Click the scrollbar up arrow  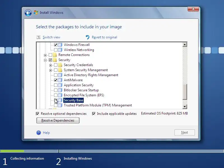pyautogui.click(x=185, y=45)
